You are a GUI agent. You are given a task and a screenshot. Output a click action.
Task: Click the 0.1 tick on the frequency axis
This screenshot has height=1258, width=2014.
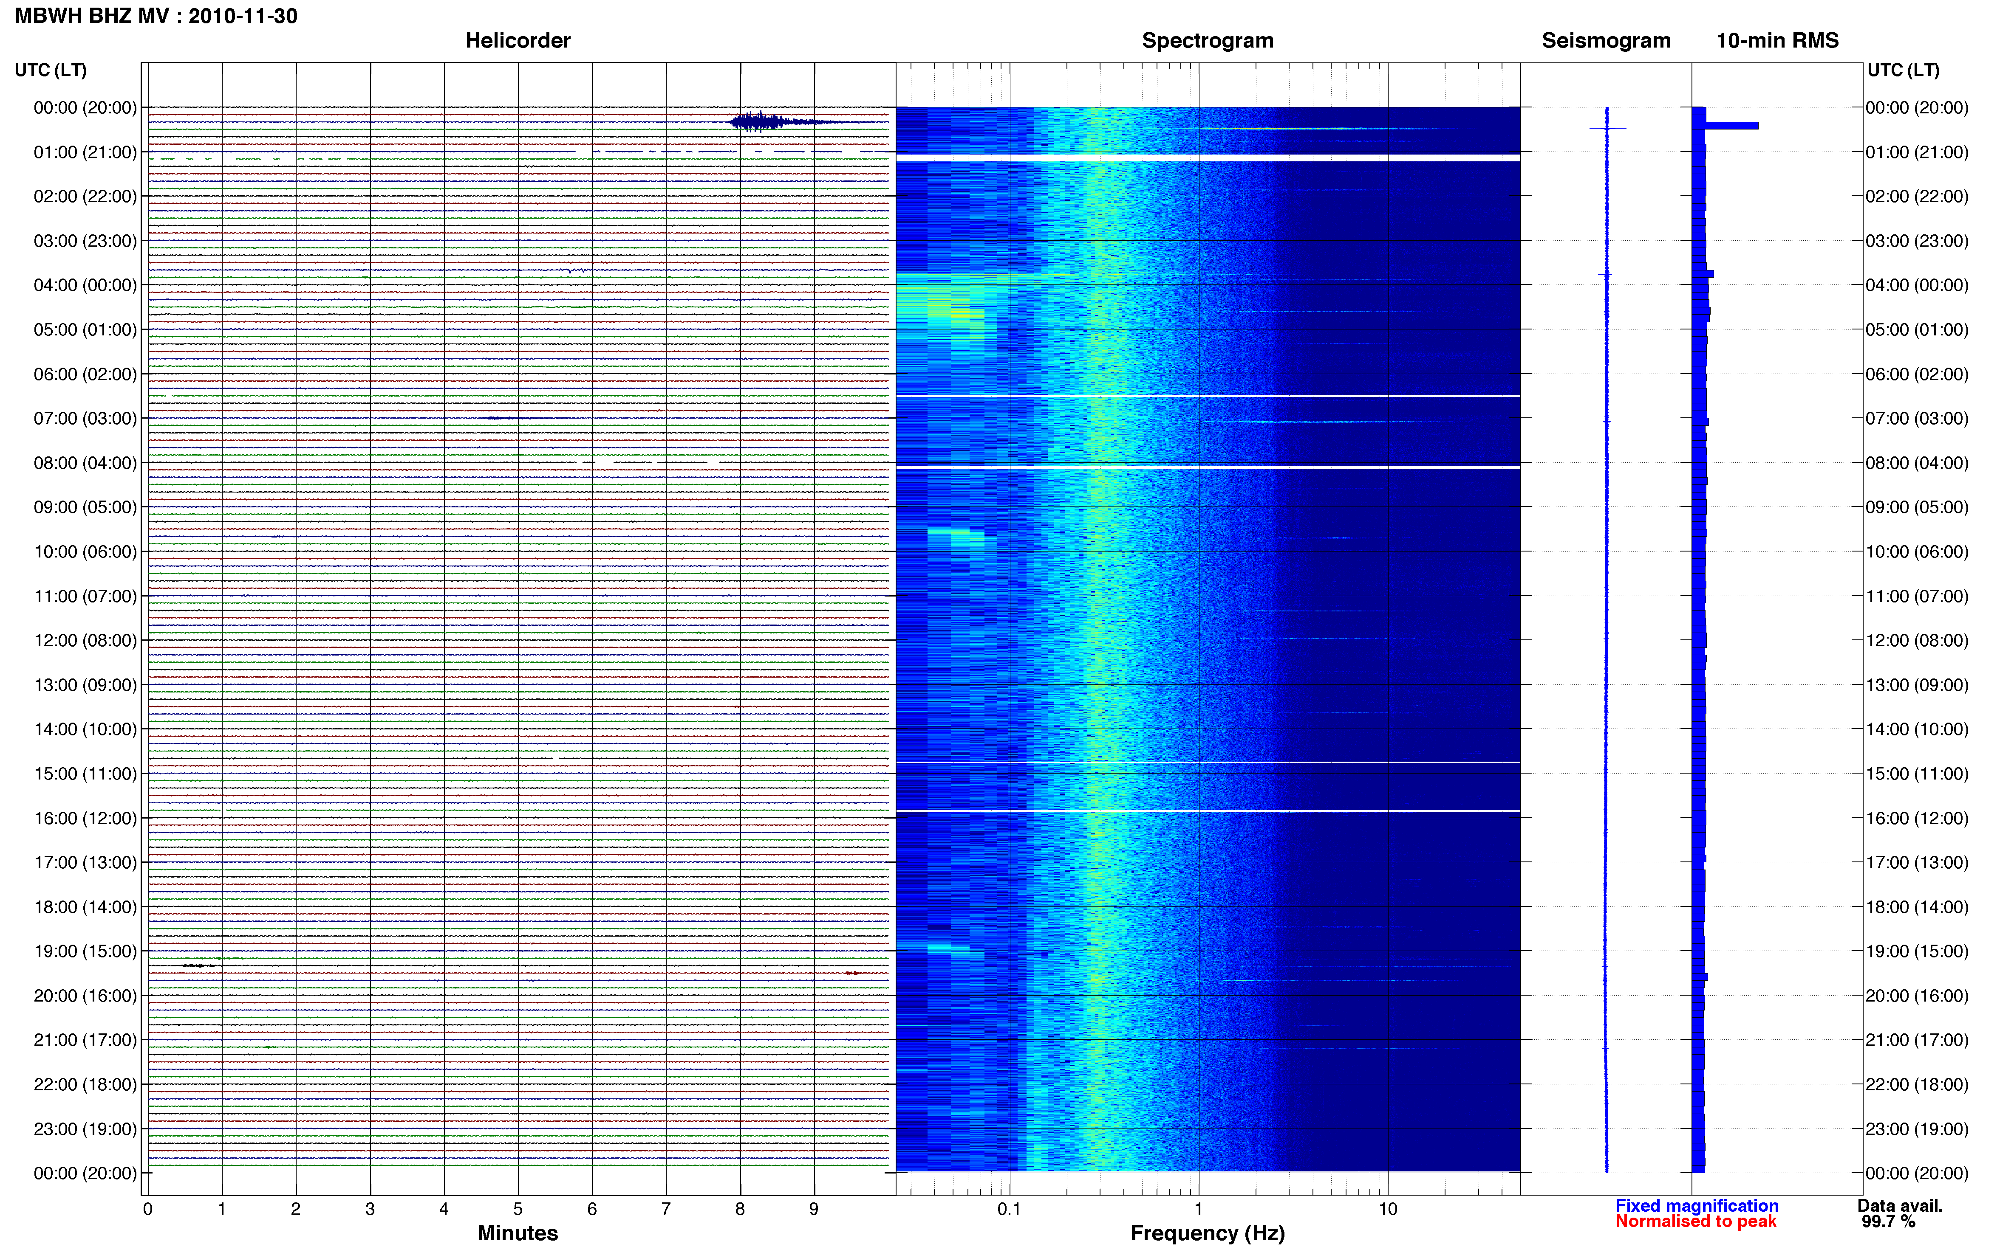pyautogui.click(x=1009, y=1209)
